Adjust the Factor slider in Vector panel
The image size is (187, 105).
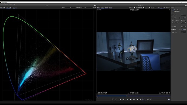(x=70, y=8)
